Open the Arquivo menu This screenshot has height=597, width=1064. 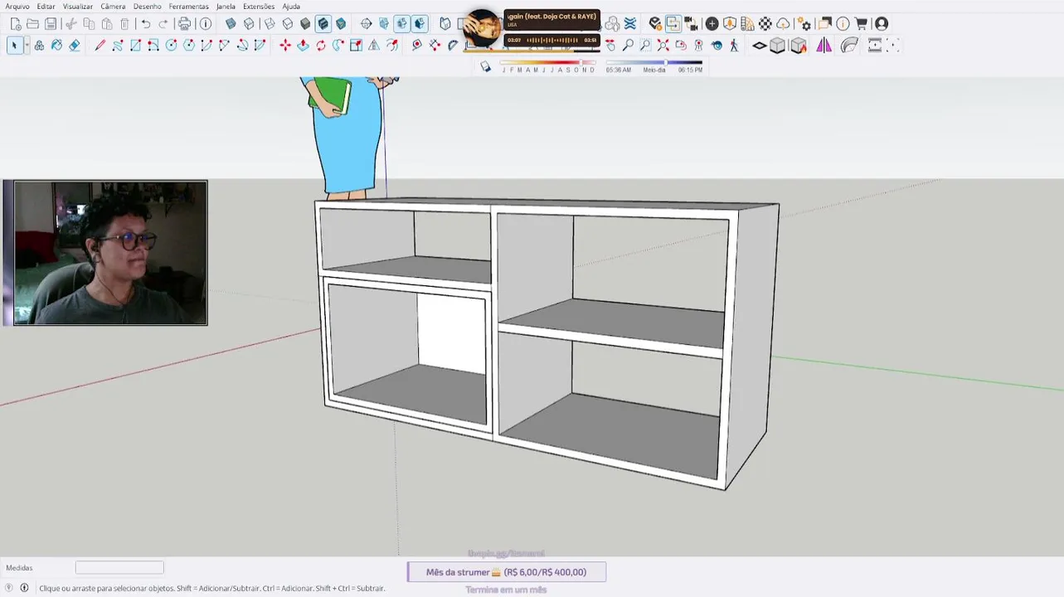17,7
